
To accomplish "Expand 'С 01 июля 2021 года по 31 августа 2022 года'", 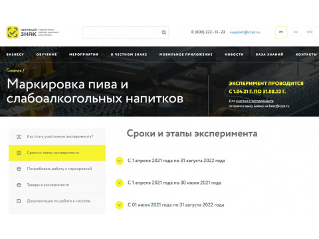I will coord(120,205).
